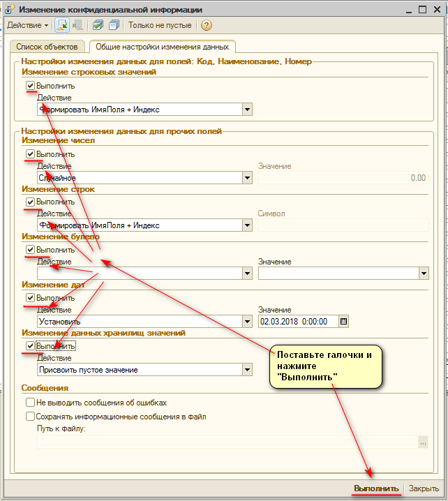
Task: Expand the Значение dropdown under Изменение булево
Action: pos(424,274)
